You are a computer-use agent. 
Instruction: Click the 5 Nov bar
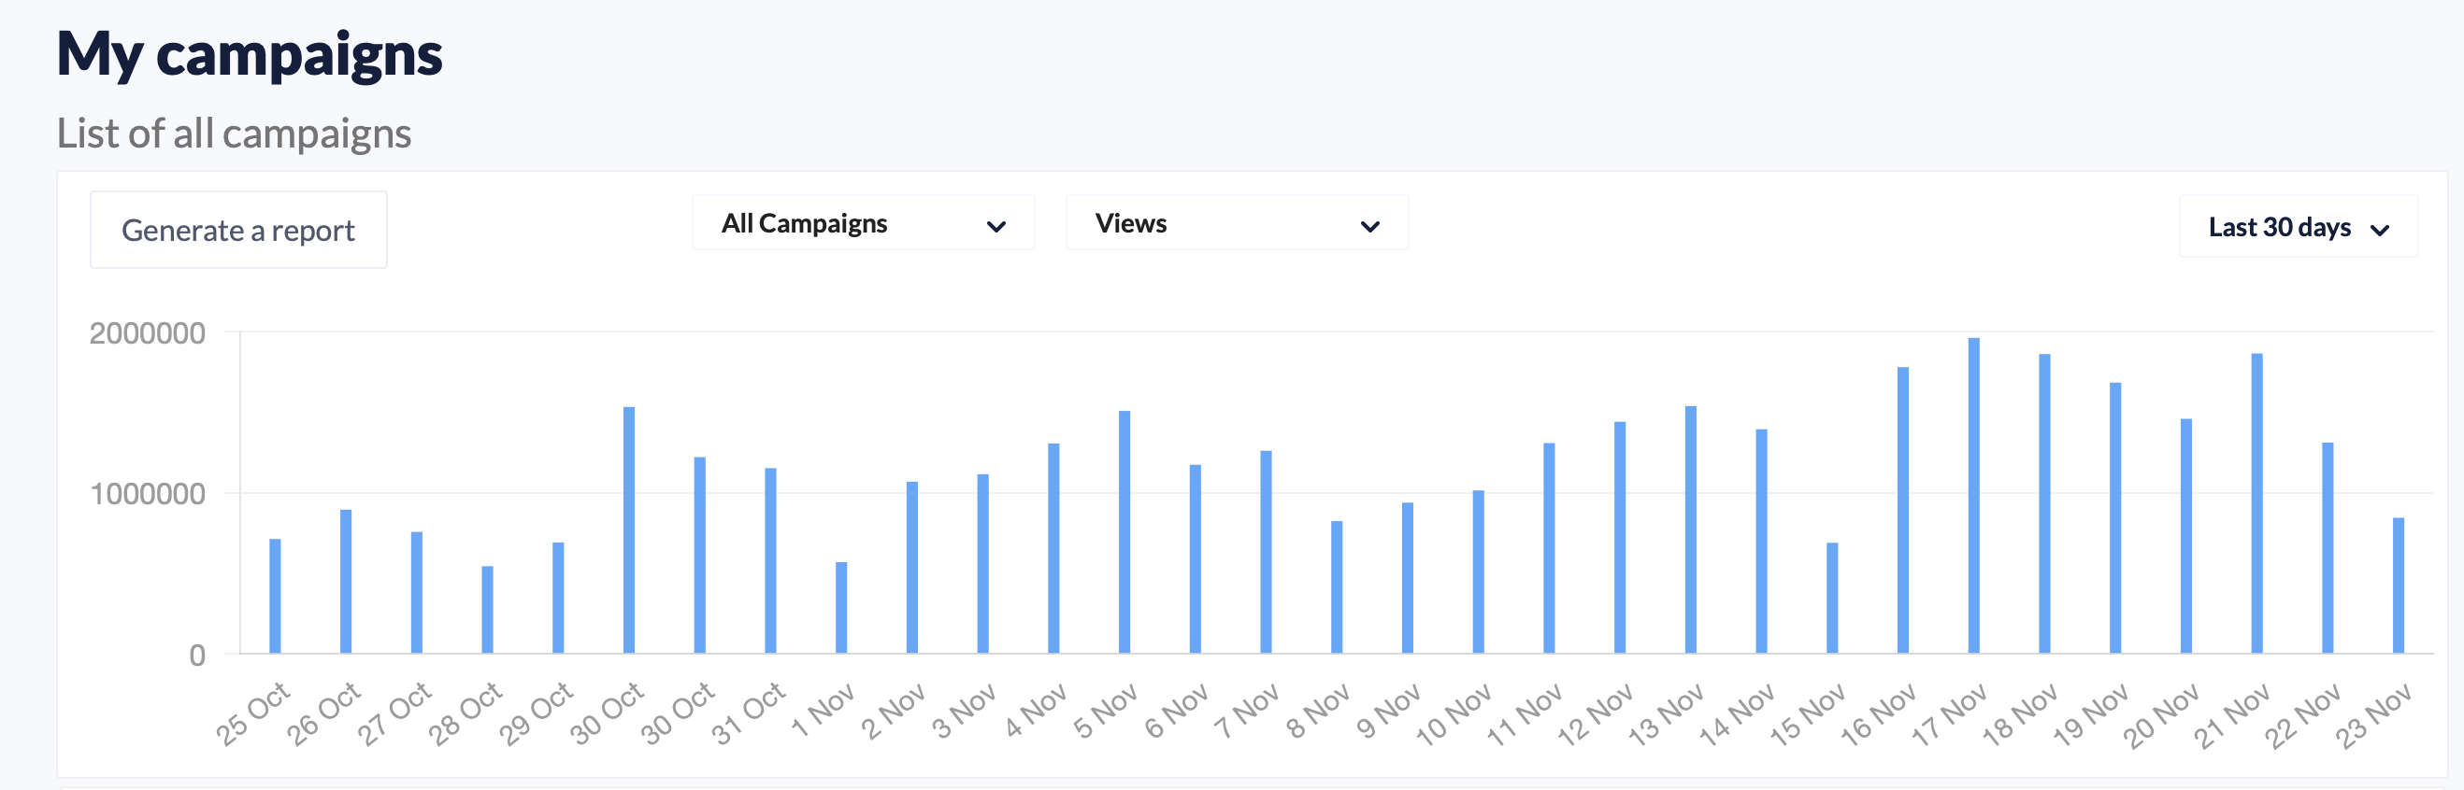pos(1124,532)
